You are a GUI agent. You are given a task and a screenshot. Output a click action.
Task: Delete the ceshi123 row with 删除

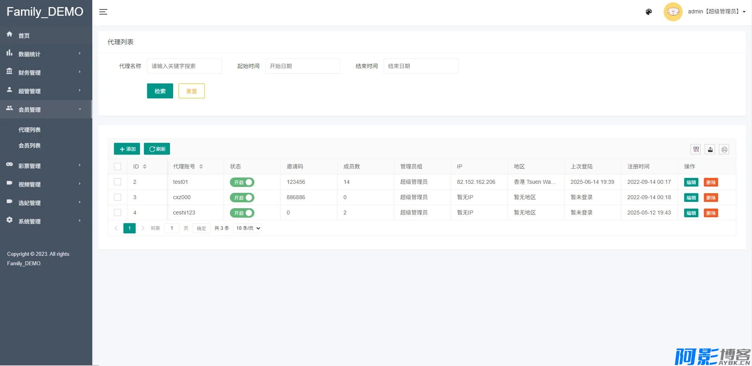coord(711,213)
